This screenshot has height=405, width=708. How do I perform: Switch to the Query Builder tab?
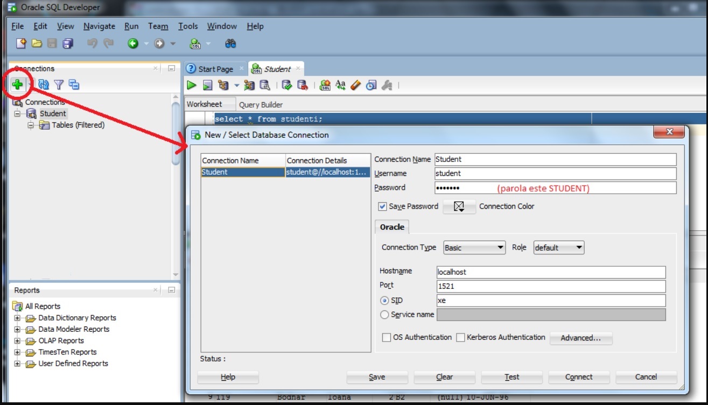click(x=261, y=104)
